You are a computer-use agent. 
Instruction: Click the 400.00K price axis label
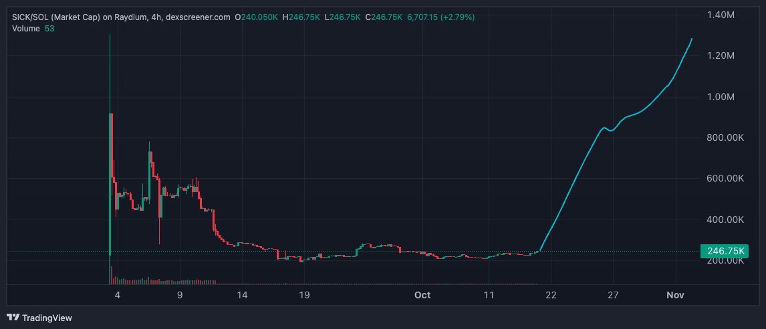(x=725, y=220)
